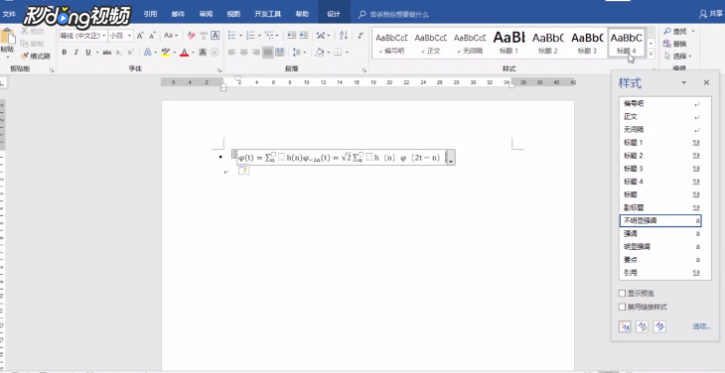
Task: Open the 引用 ribbon tab
Action: click(x=150, y=14)
